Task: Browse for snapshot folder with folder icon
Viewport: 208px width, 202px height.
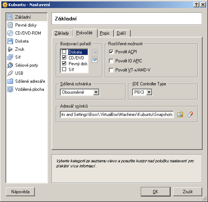Action: tap(180, 114)
